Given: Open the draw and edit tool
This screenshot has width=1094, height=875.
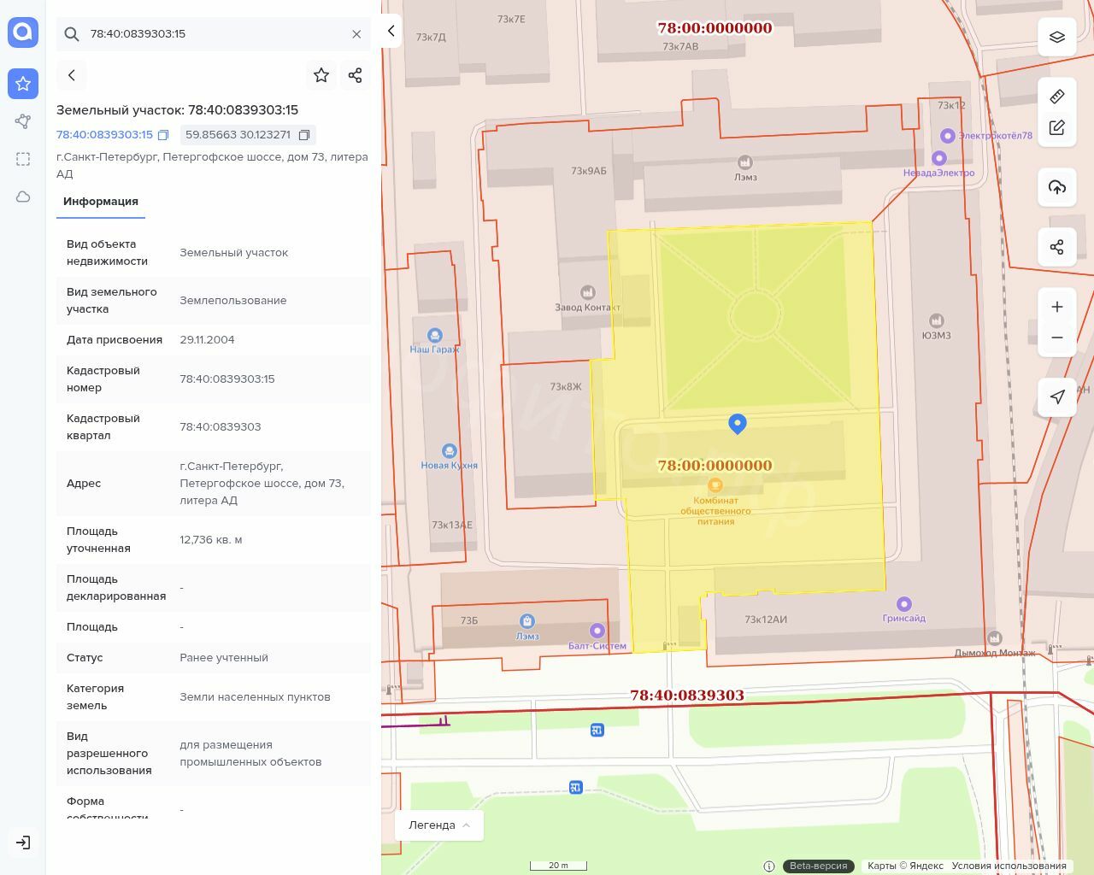Looking at the screenshot, I should tap(1057, 127).
